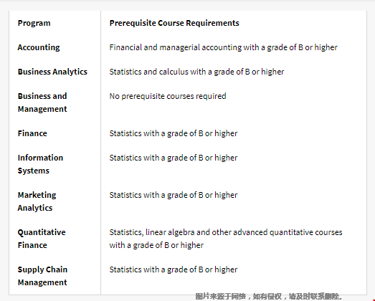Click the linear algebra quantitative courses requirement
Image resolution: width=375 pixels, height=301 pixels.
[226, 239]
